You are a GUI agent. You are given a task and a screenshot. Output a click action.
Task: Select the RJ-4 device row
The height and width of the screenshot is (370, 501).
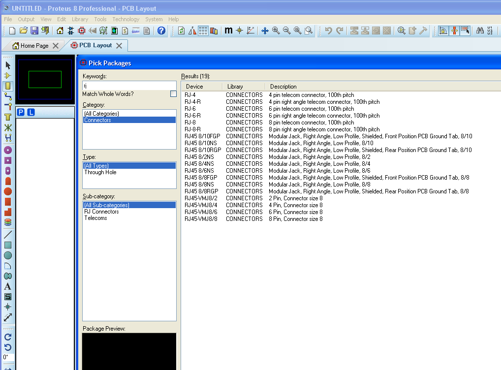tap(341, 95)
